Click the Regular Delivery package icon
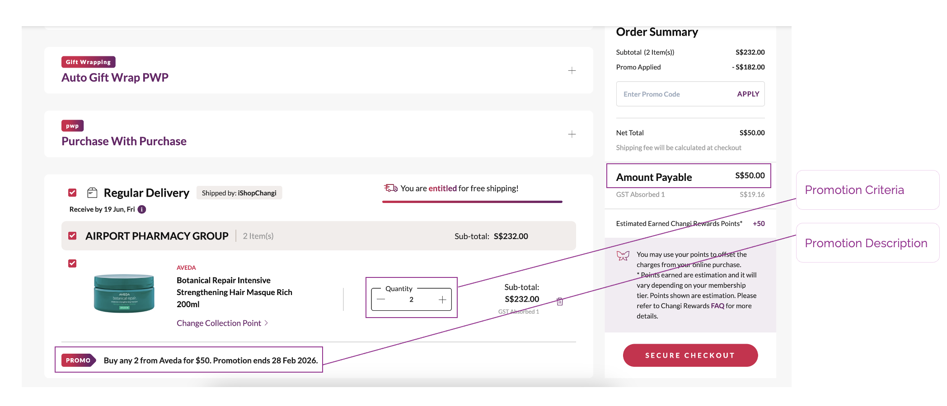 (x=92, y=193)
